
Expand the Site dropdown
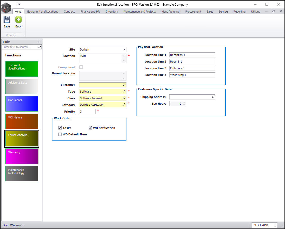(124, 49)
